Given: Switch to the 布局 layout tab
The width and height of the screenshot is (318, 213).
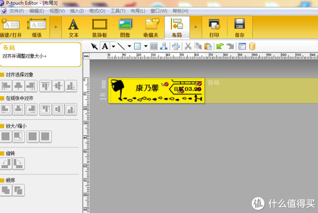Looking at the screenshot, I should click(177, 27).
